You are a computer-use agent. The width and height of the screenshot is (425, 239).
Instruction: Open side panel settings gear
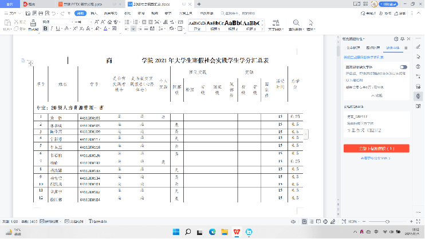(x=396, y=39)
